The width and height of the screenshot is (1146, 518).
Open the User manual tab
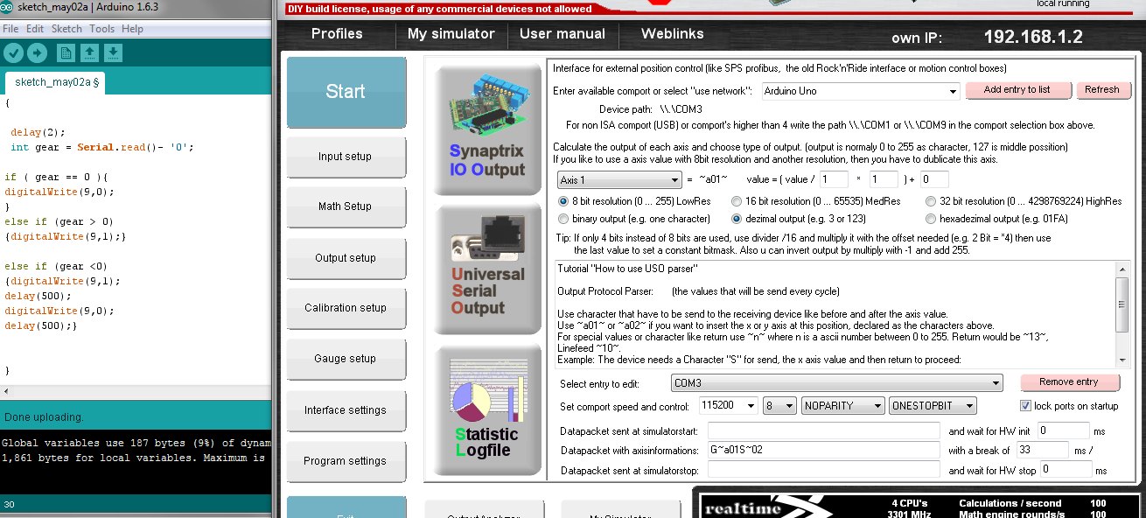pos(563,34)
